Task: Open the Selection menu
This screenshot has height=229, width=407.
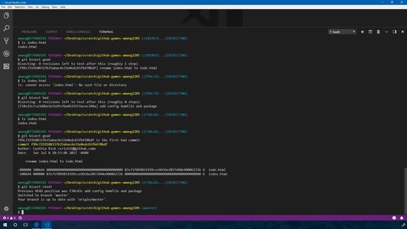Action: coord(20,7)
